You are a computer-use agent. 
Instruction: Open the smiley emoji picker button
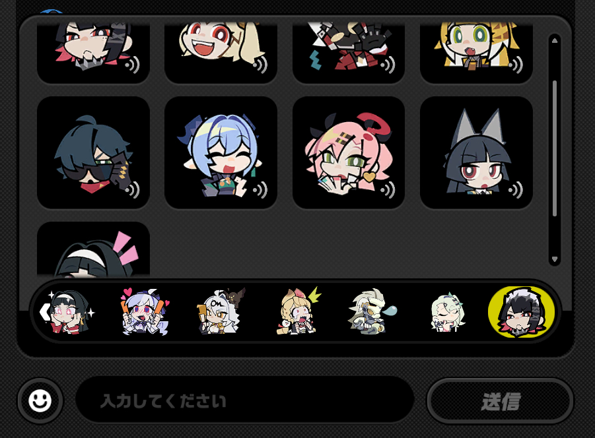(40, 400)
